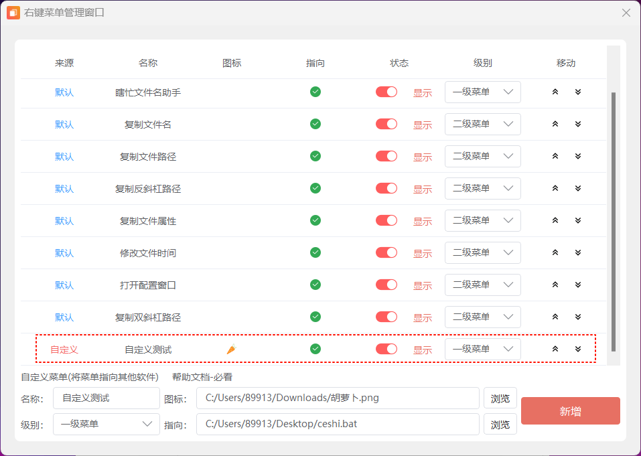Click green check mark for 瞎忙文件名助手

[x=315, y=92]
